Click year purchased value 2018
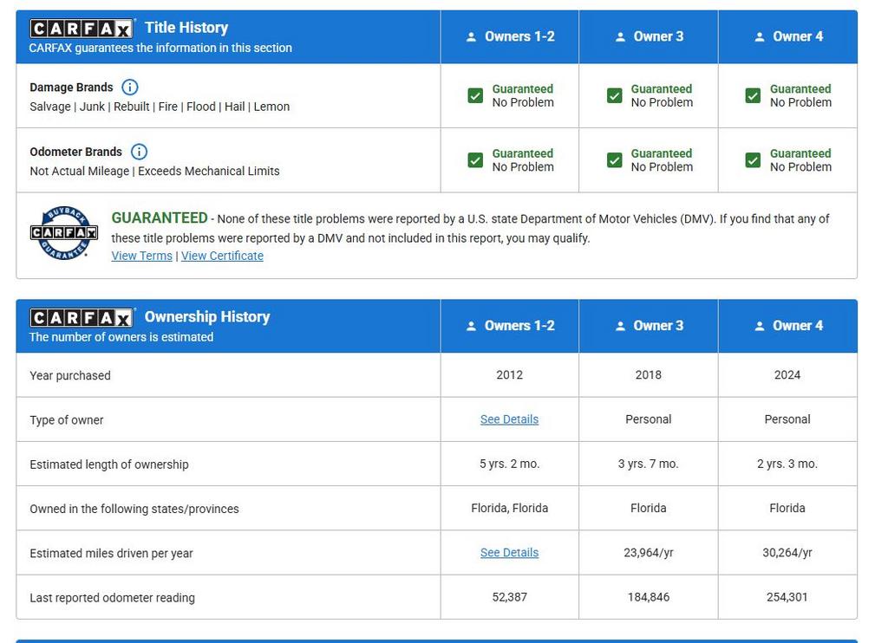This screenshot has width=888, height=643. (x=649, y=375)
